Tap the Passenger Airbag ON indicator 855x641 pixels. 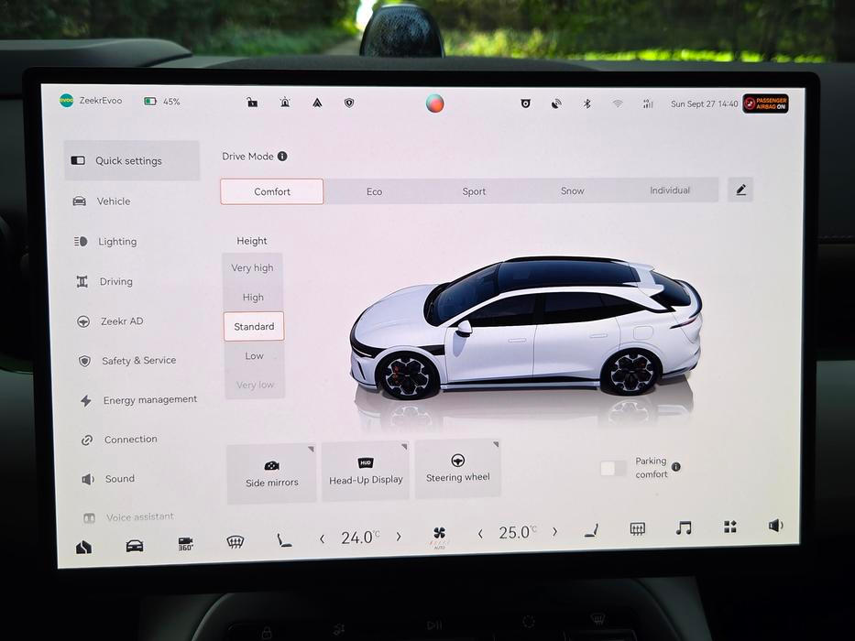tap(765, 103)
